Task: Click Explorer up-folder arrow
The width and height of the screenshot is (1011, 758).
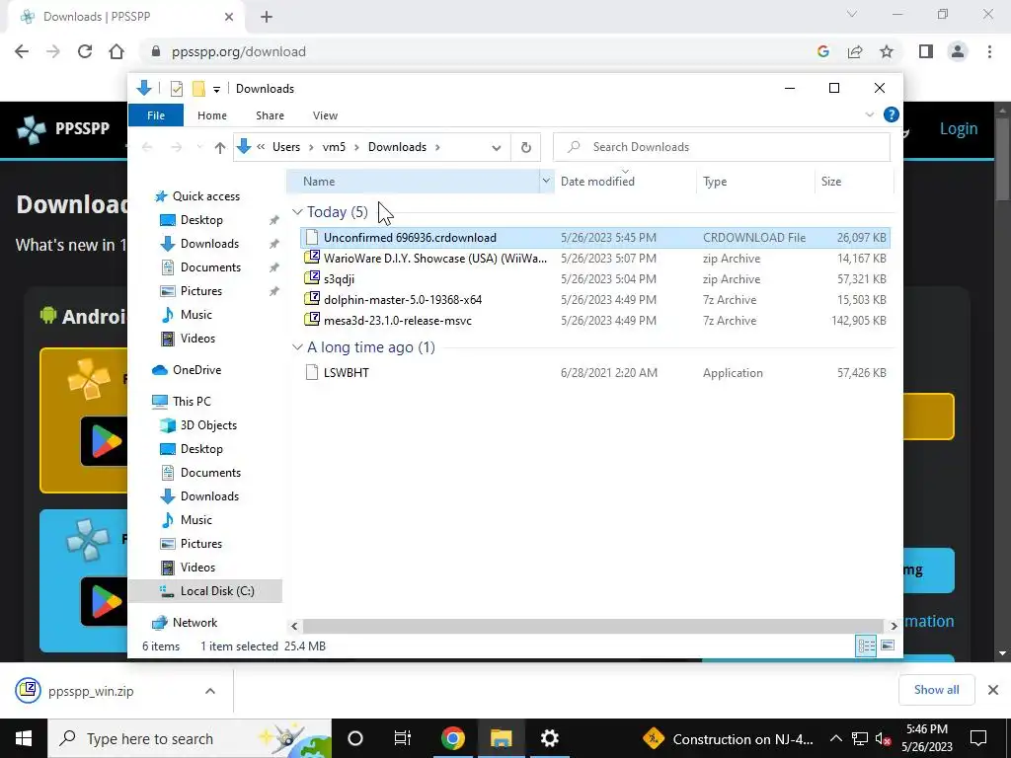Action: (x=220, y=148)
